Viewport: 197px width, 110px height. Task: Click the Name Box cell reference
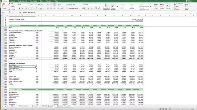[5, 12]
